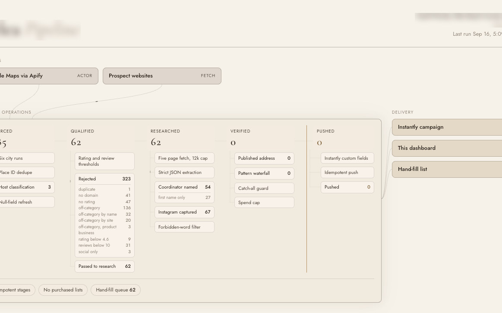Select the Pattern waterfall card

265,174
